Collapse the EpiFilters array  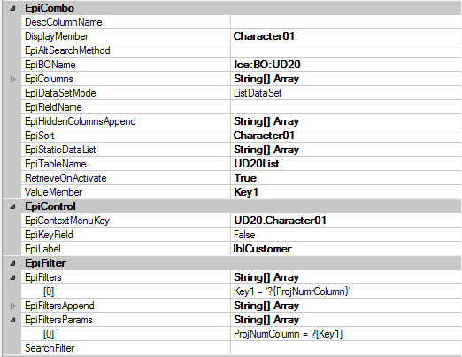12,277
